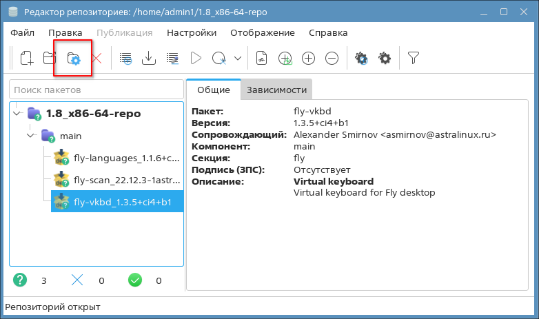Click the circled plus add icon
Image resolution: width=539 pixels, height=319 pixels.
pyautogui.click(x=308, y=59)
